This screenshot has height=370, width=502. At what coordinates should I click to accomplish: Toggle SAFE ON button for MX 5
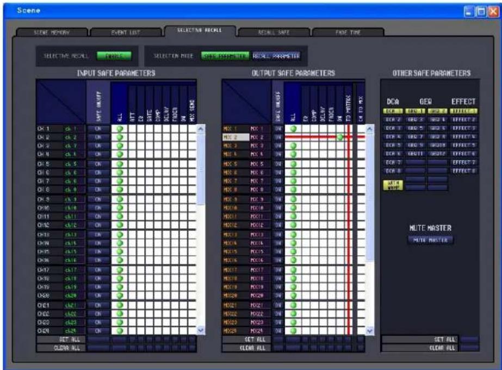[278, 164]
